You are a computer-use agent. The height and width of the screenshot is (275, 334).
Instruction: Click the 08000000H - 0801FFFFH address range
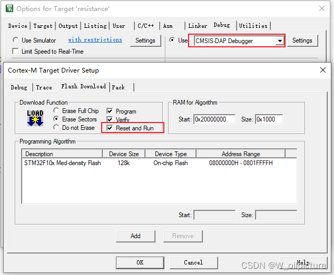(x=241, y=163)
